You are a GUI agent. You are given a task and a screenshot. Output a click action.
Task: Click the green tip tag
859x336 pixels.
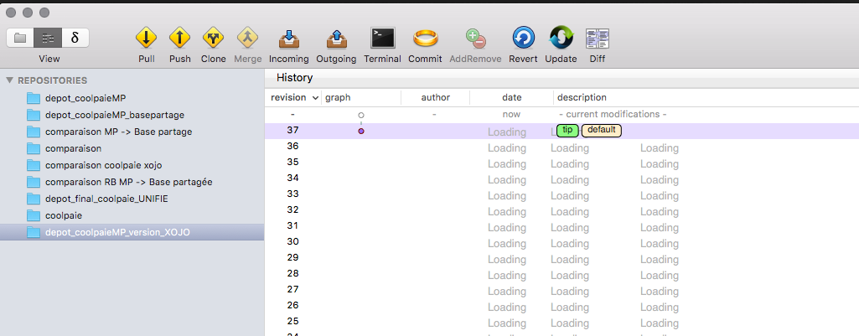[568, 131]
